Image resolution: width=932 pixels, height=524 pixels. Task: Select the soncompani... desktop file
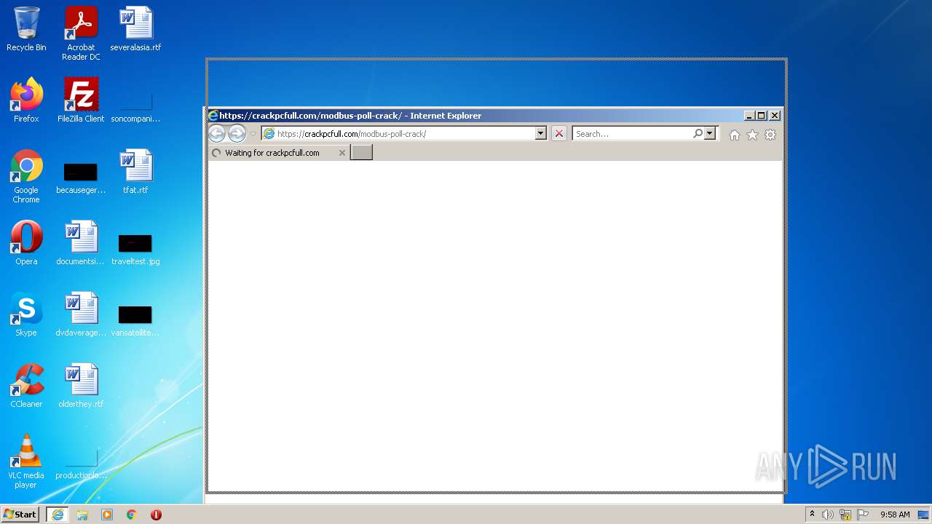135,106
